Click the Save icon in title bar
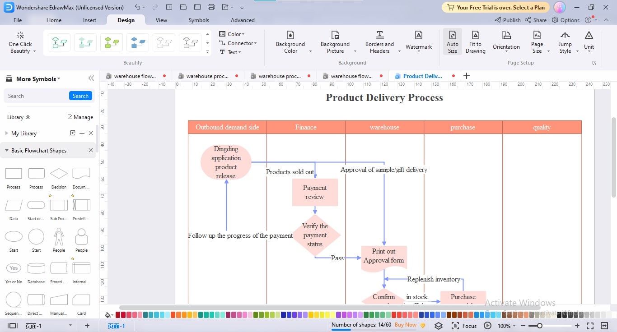 (x=197, y=7)
